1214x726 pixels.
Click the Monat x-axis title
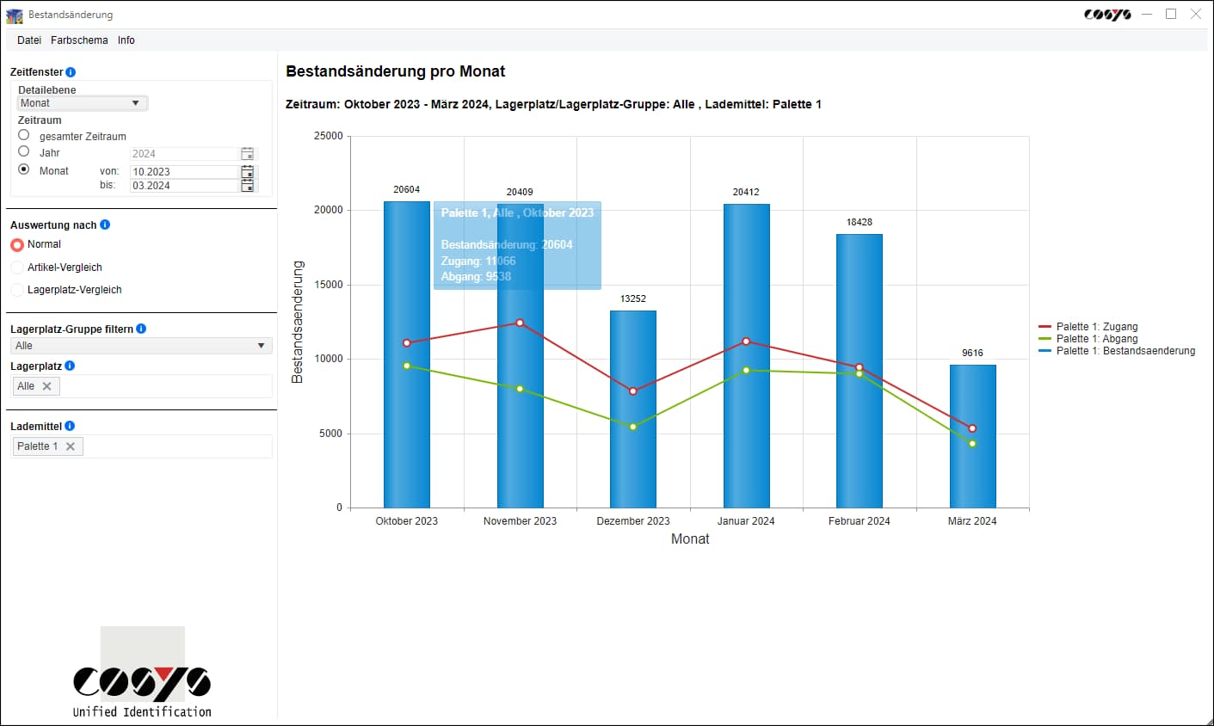point(690,539)
